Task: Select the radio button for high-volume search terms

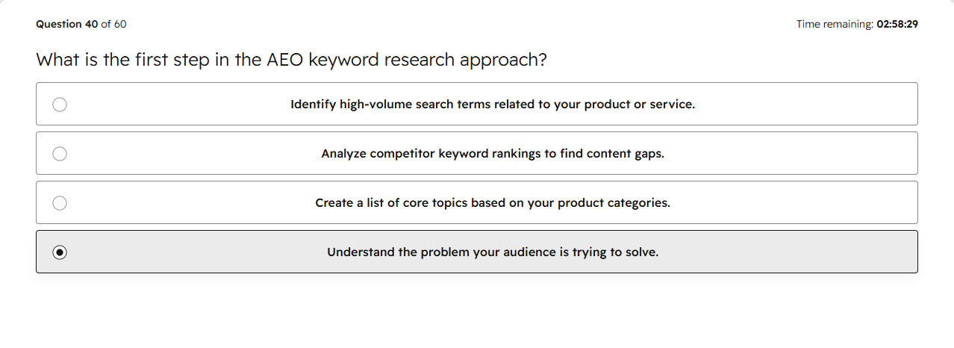Action: click(60, 105)
